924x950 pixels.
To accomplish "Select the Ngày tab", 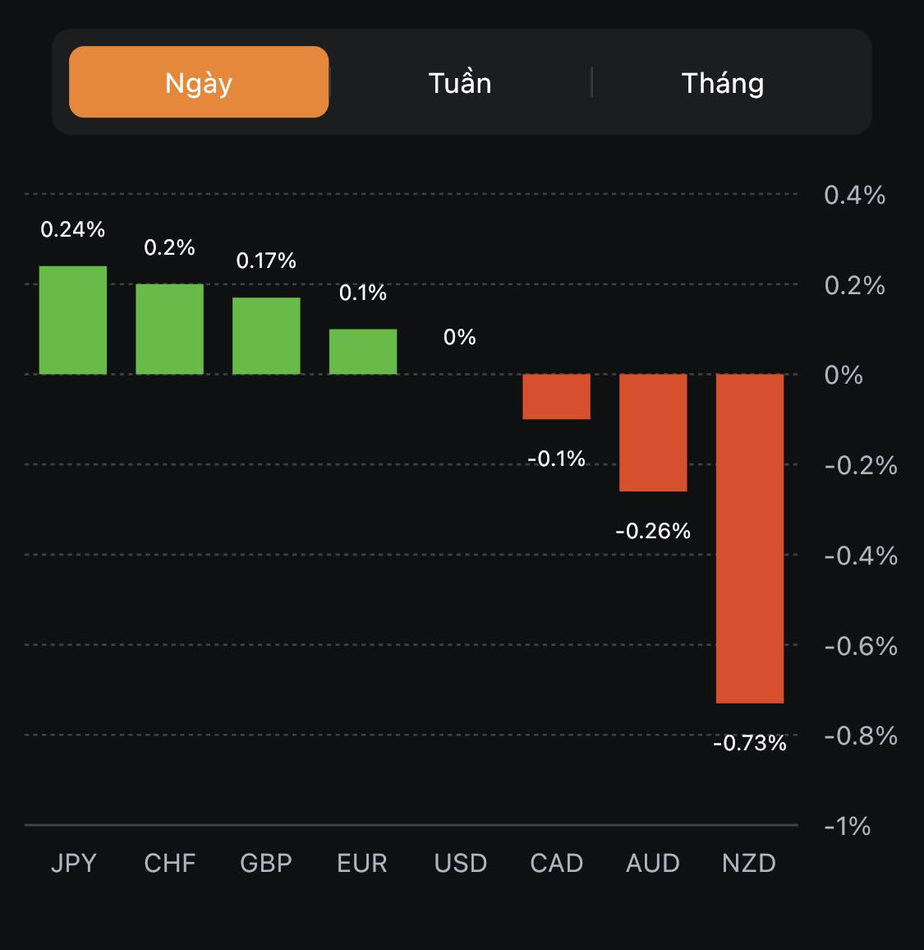I will point(199,82).
